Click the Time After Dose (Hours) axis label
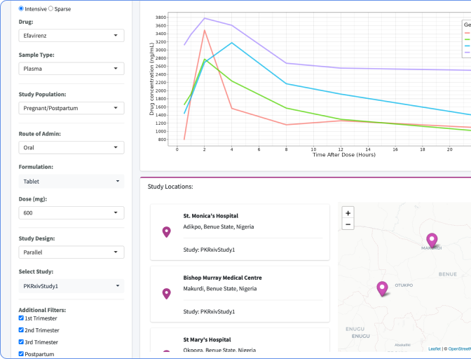 344,155
